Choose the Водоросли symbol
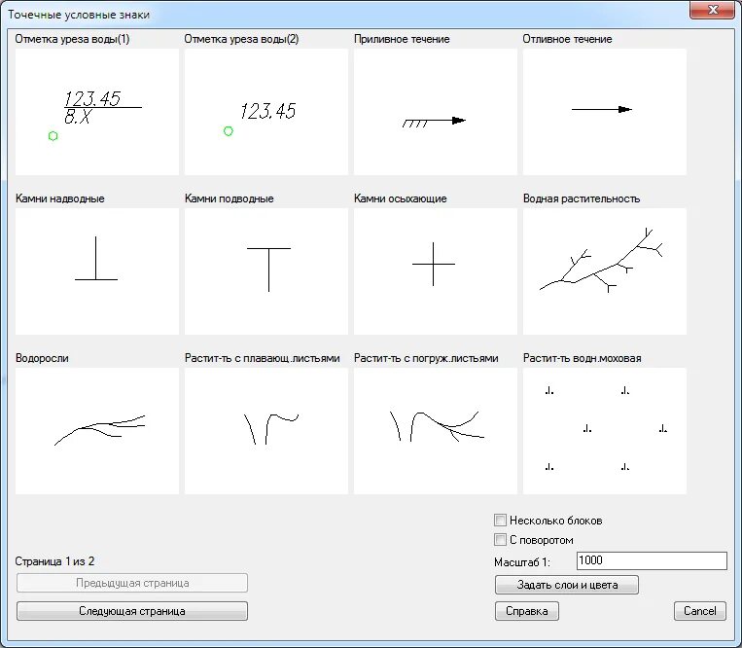Viewport: 742px width, 648px height. click(97, 431)
